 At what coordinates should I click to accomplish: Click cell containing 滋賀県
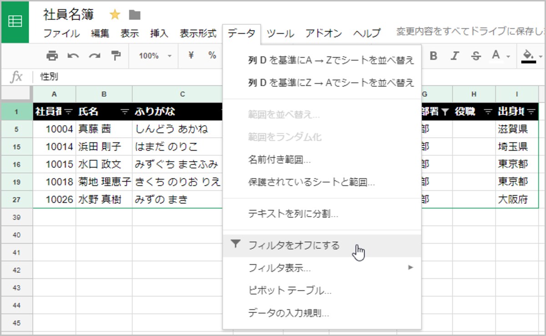517,129
